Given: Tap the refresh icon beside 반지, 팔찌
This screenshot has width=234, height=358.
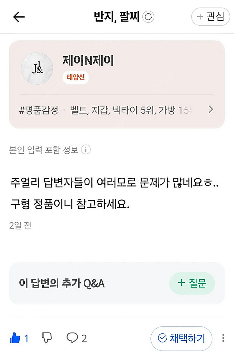Looking at the screenshot, I should 148,17.
